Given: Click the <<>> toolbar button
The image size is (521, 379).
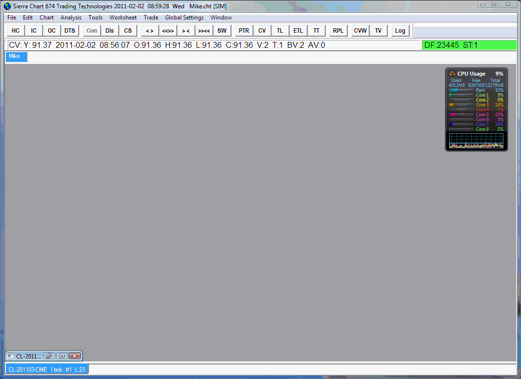Looking at the screenshot, I should pos(168,31).
